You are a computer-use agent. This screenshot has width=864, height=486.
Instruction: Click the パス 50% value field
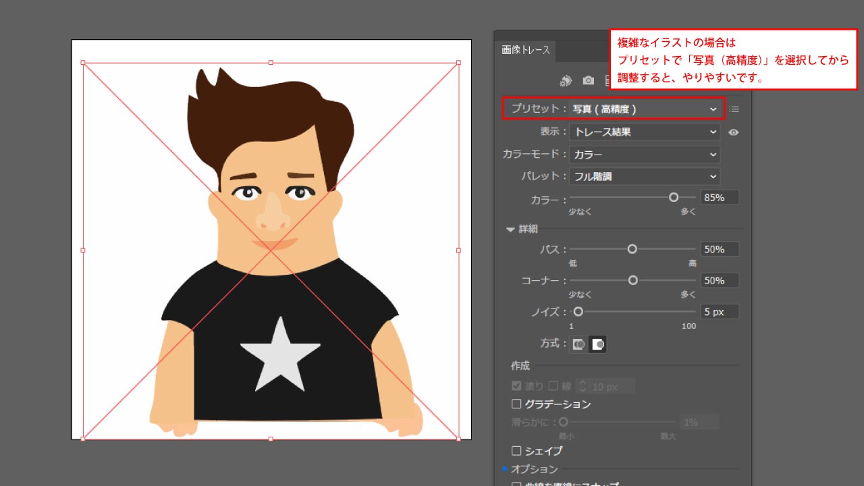coord(720,250)
